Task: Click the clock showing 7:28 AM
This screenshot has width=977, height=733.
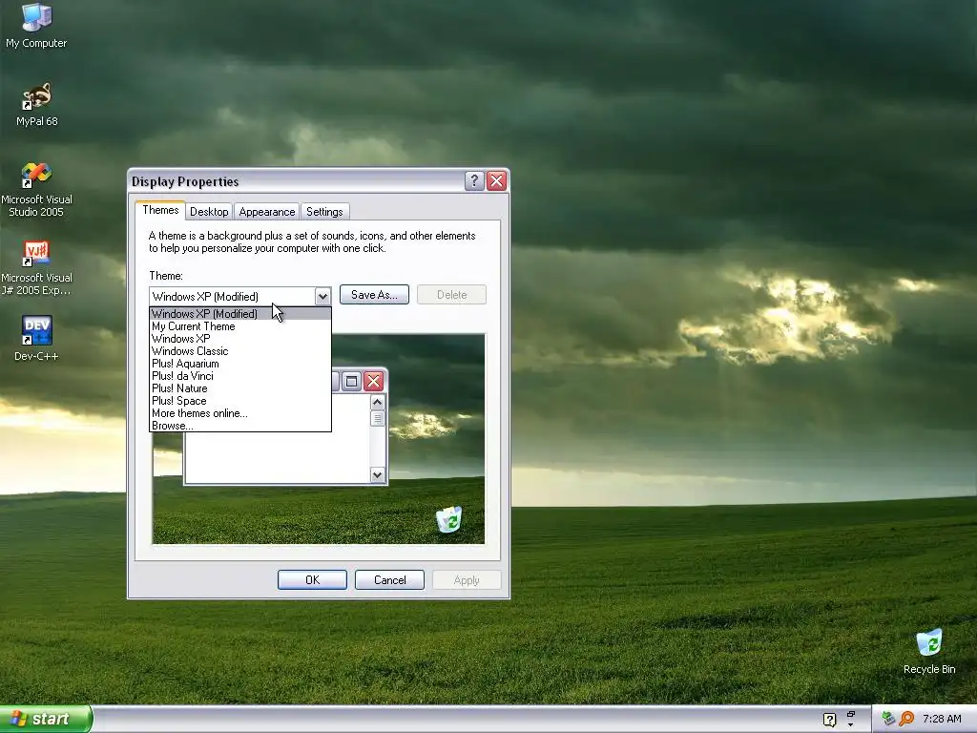Action: pyautogui.click(x=942, y=719)
